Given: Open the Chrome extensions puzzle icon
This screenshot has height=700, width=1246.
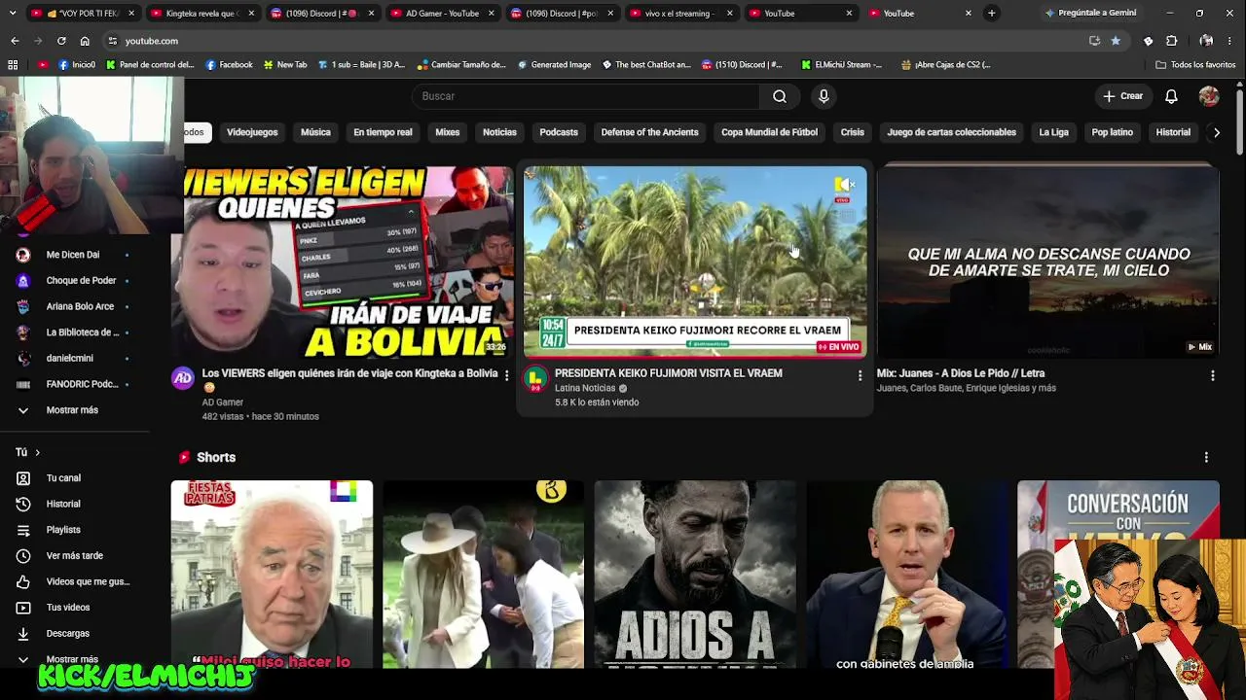Looking at the screenshot, I should tap(1171, 41).
